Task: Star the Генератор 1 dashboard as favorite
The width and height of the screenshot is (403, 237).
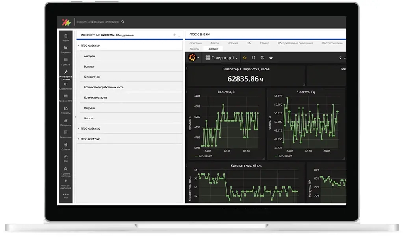Action: click(245, 58)
